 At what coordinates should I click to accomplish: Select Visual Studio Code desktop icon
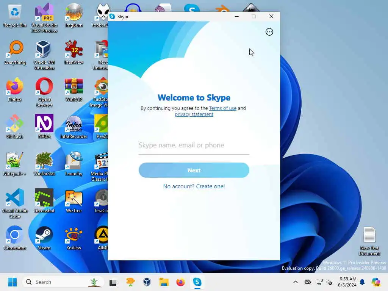coord(15,203)
